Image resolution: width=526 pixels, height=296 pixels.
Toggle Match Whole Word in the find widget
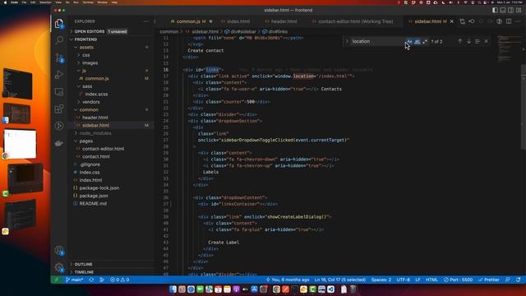click(417, 41)
